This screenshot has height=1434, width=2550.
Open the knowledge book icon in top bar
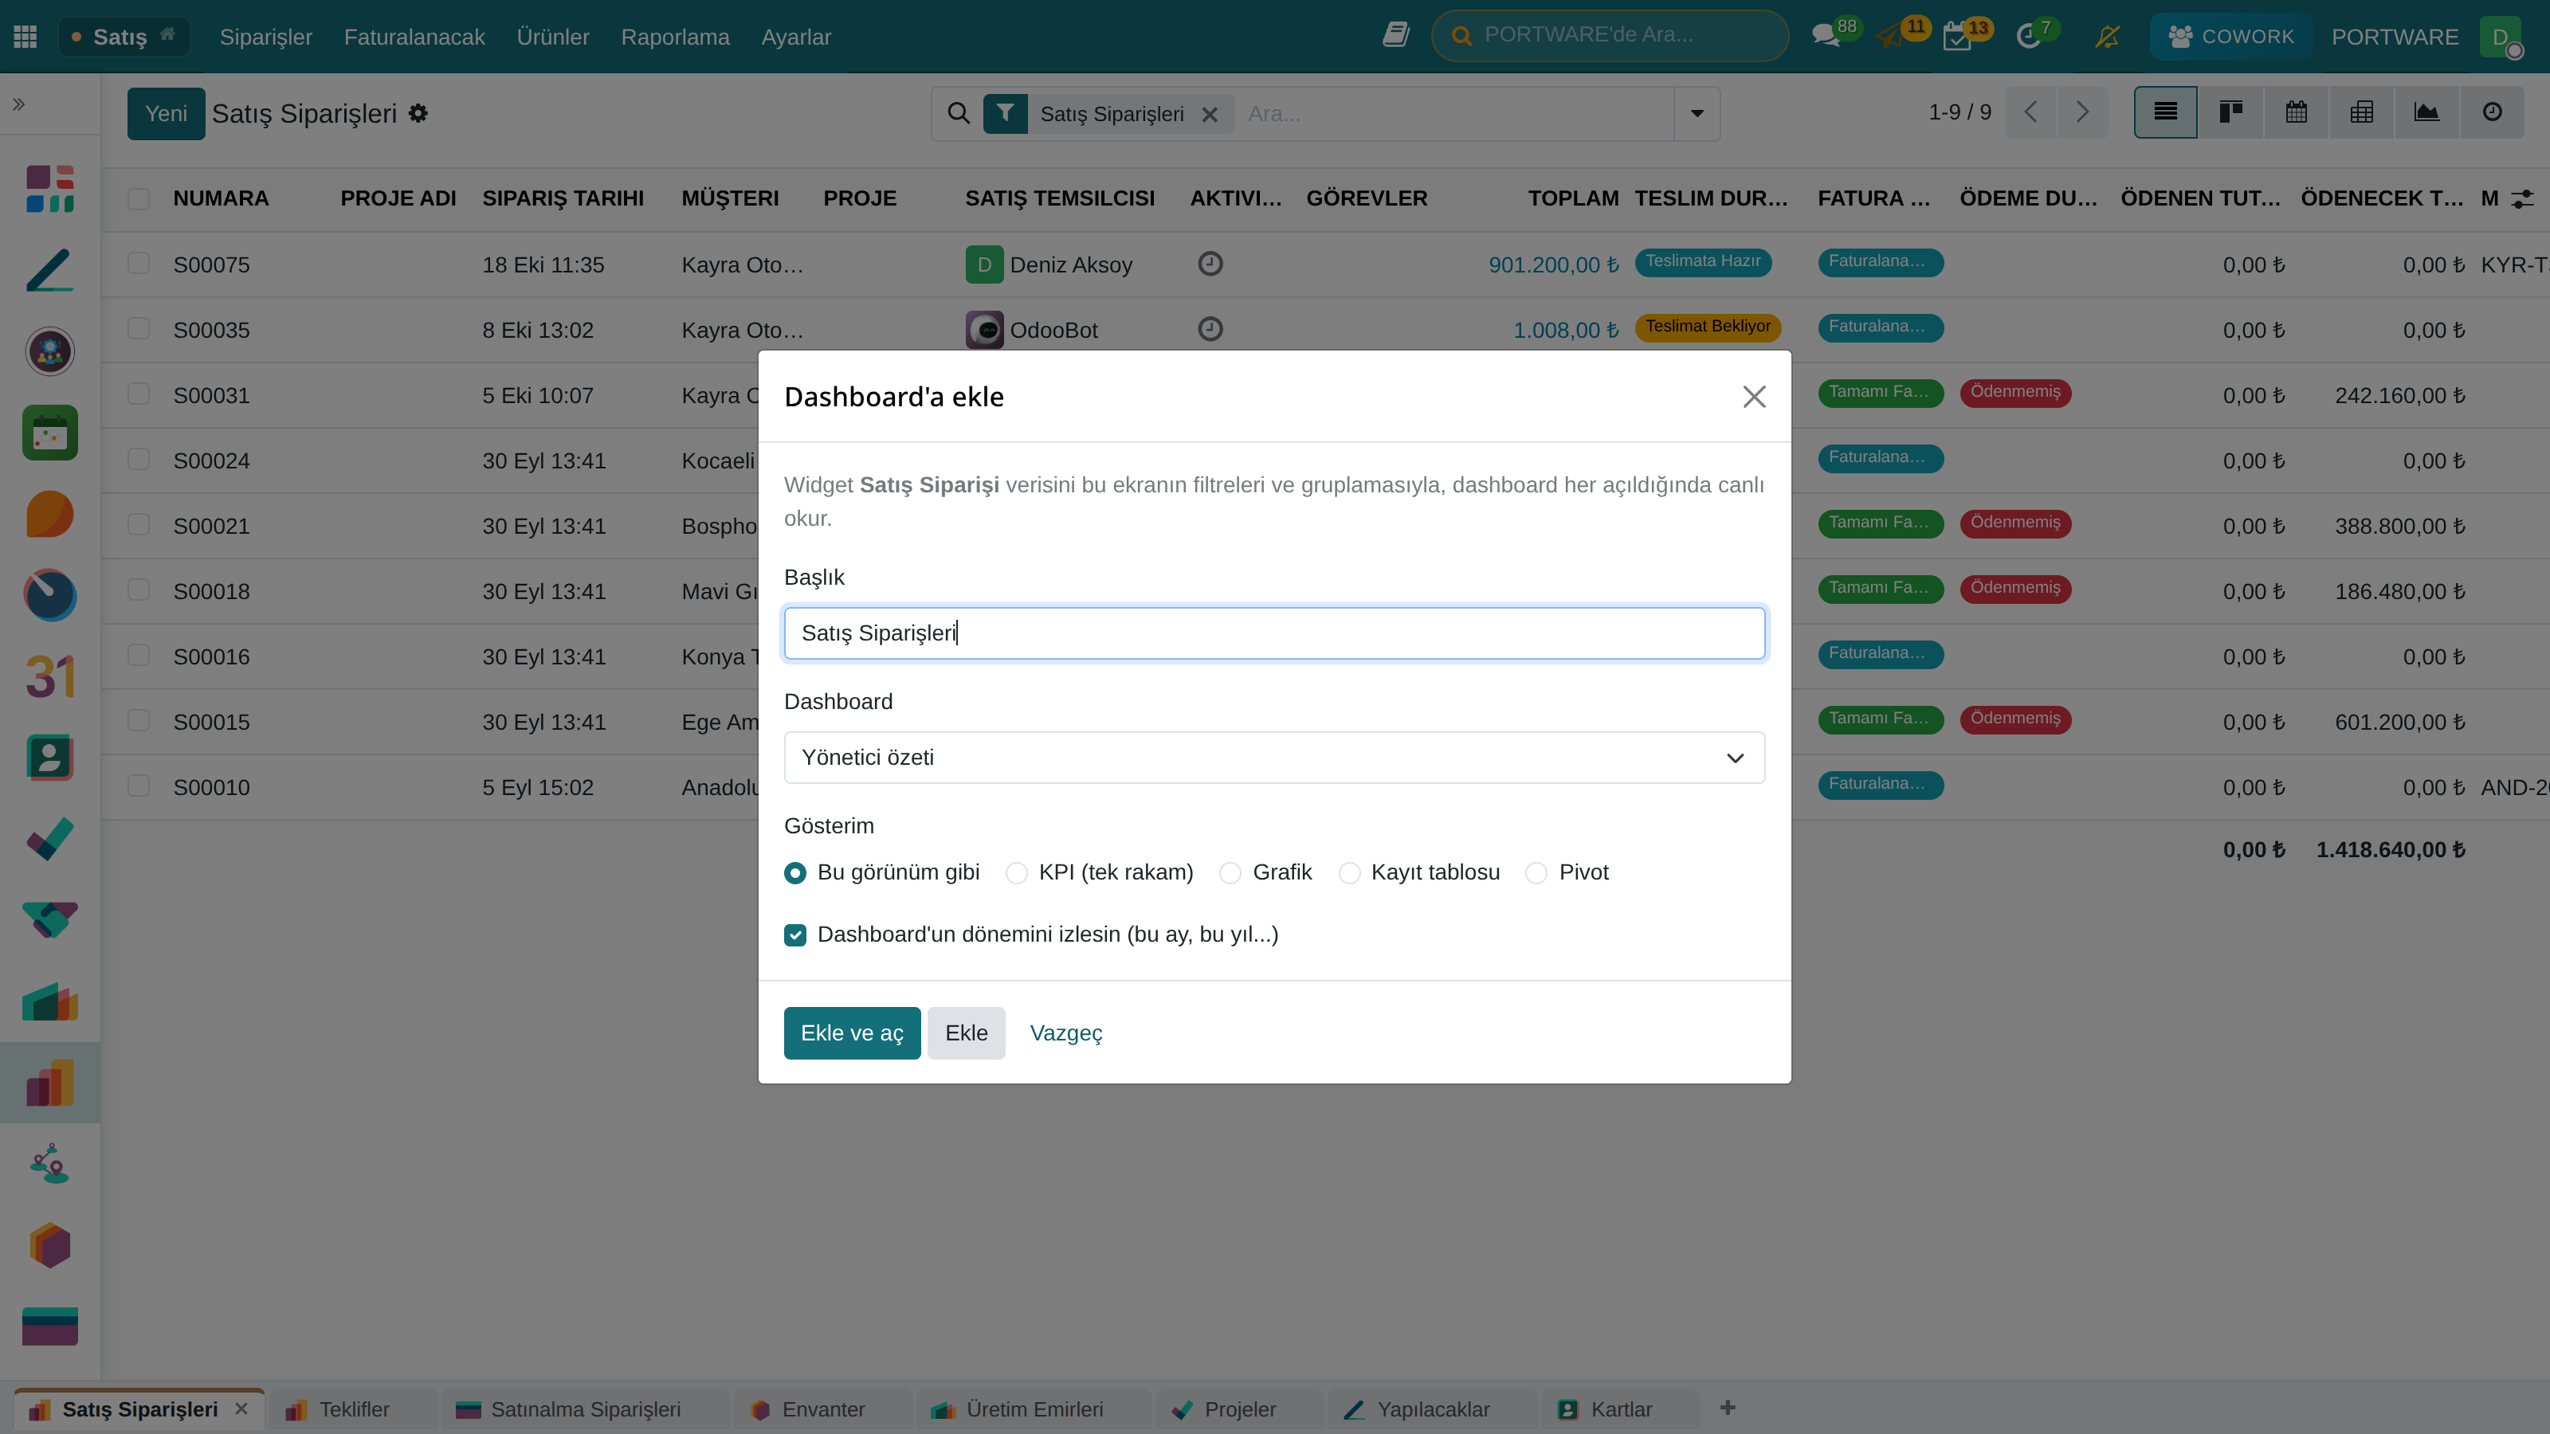click(x=1396, y=36)
